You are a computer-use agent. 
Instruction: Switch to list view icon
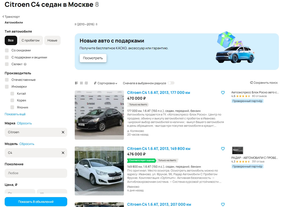[x=76, y=83]
